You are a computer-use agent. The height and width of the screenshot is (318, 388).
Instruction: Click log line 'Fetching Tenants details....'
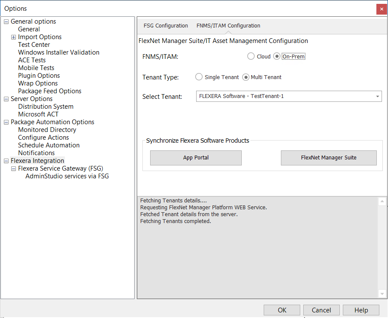[173, 201]
